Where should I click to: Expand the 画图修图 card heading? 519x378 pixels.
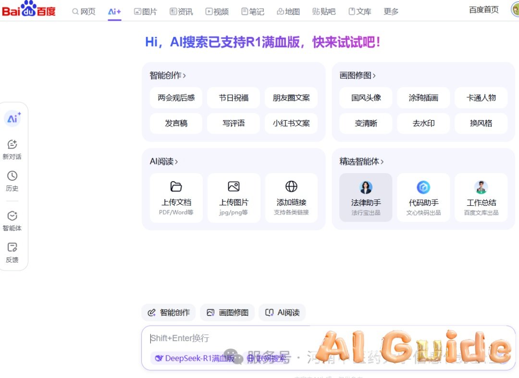point(358,76)
